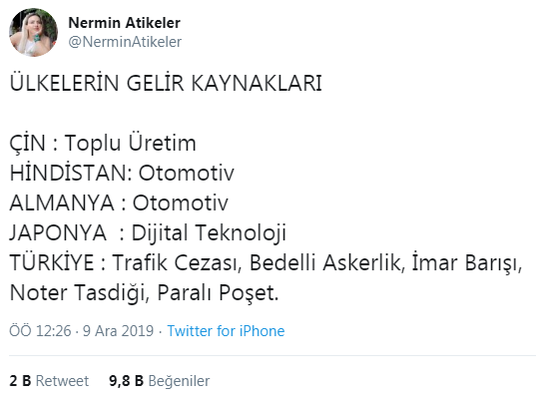This screenshot has width=536, height=402.
Task: Click the Bedelli Askerlik phrase
Action: pos(324,262)
